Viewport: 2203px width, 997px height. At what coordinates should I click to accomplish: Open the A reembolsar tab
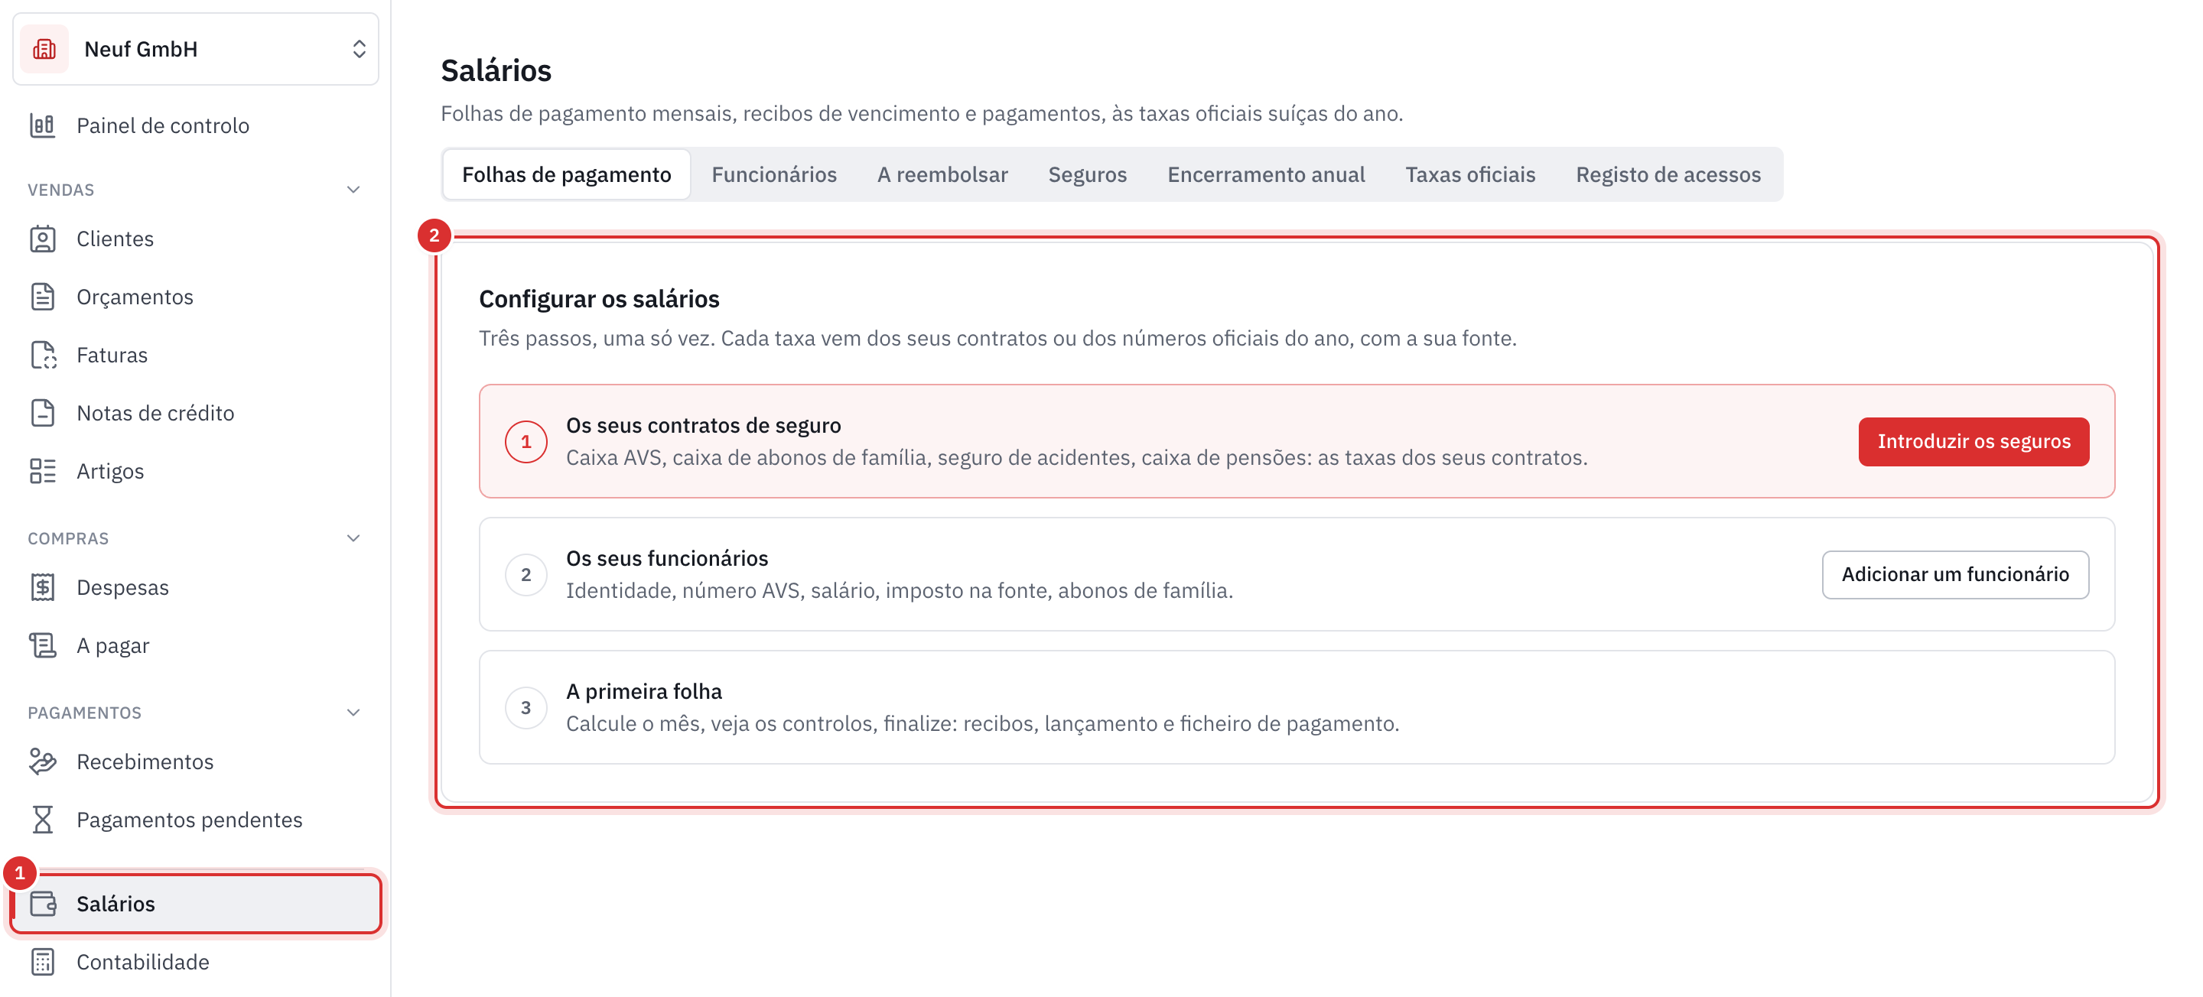(x=942, y=174)
